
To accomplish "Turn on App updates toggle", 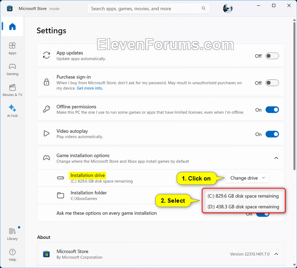I will (x=272, y=56).
